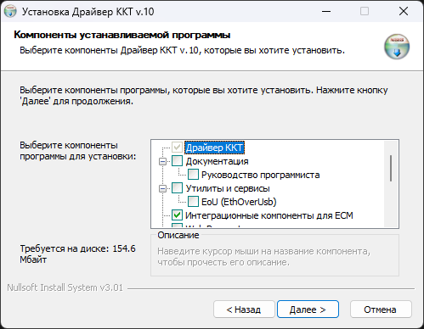Click the 'Nullsoft Install System v3.01' text
The width and height of the screenshot is (424, 329).
click(65, 287)
